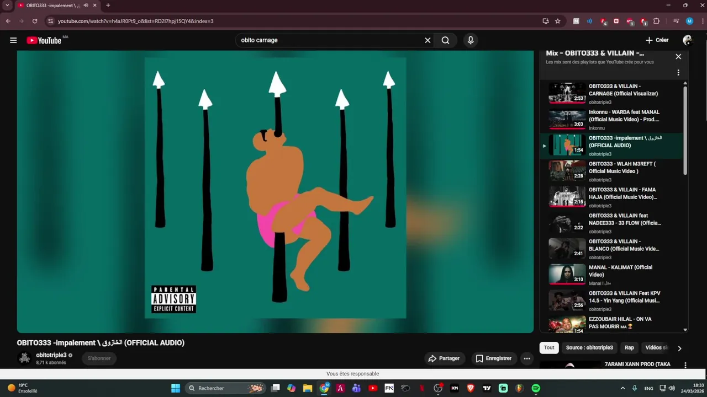Open the Créer menu

(x=657, y=40)
